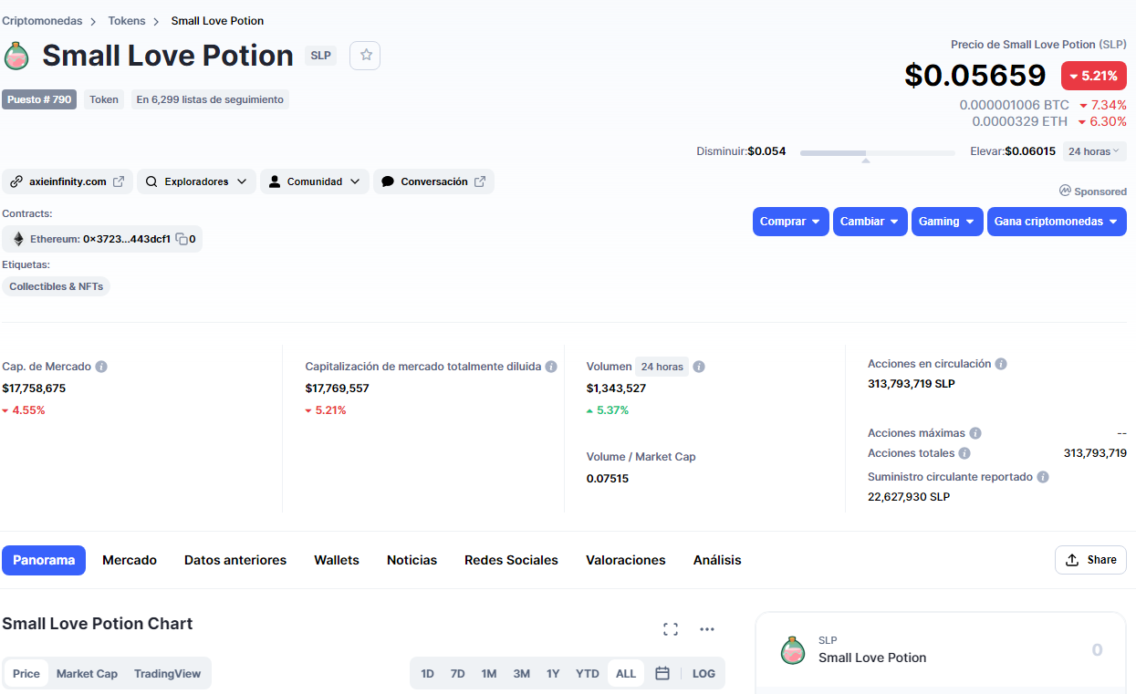Open the Volumen 24 horas period selector

662,367
